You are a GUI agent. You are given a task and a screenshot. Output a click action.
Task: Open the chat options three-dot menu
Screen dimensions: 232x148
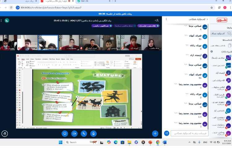coord(166,19)
